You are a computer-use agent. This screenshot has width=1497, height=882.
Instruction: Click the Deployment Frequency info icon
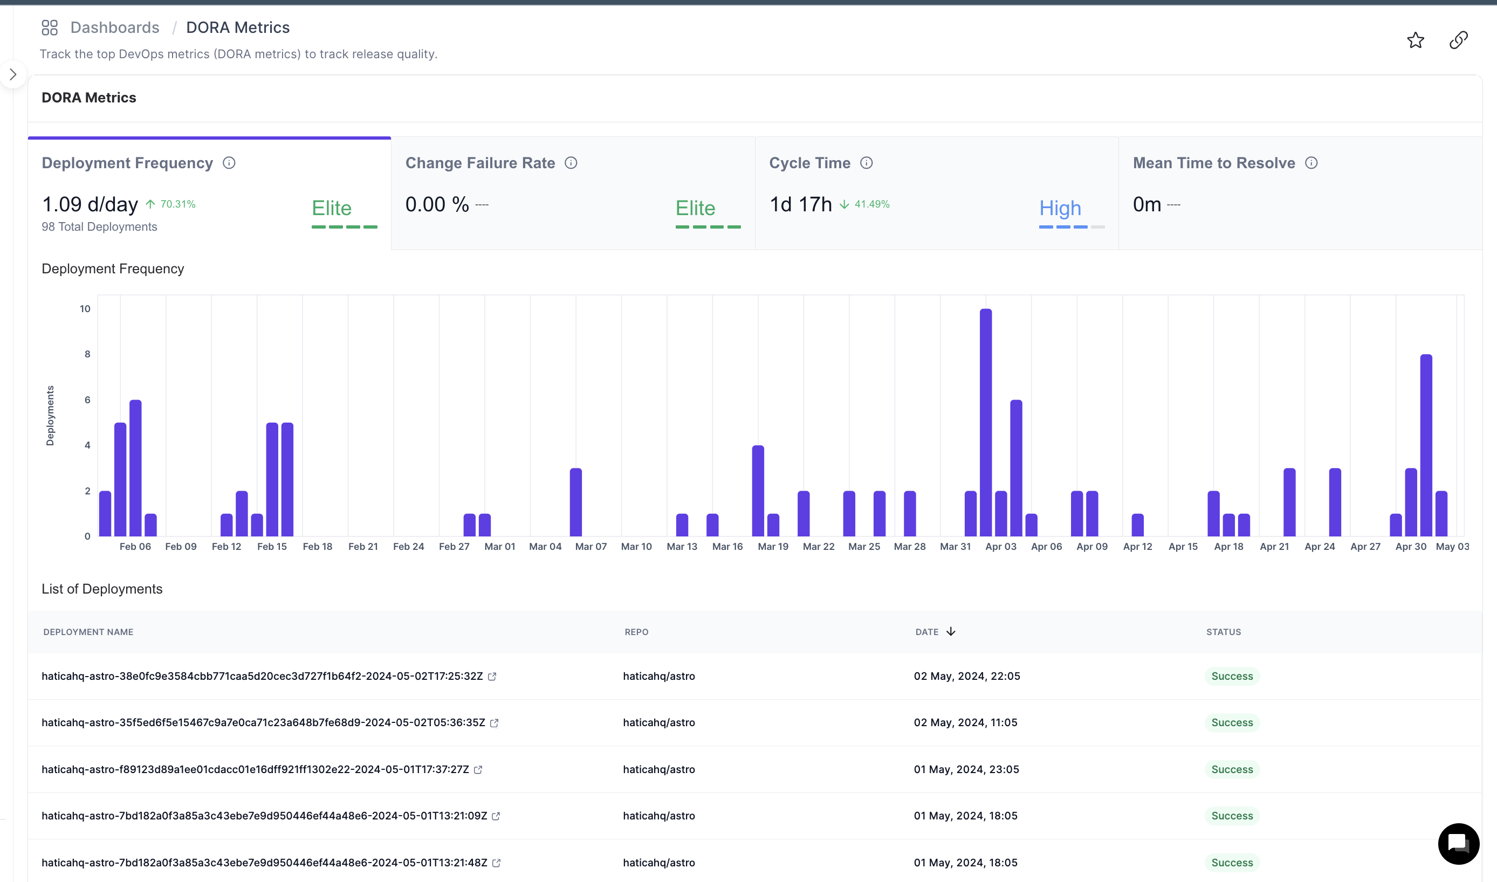click(x=229, y=163)
